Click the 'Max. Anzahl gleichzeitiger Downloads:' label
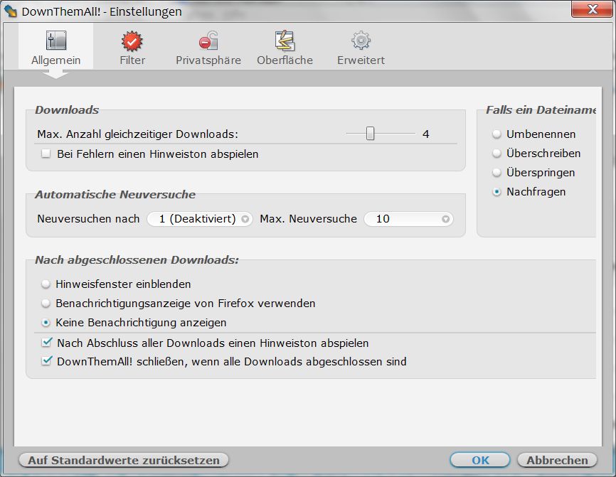 (137, 134)
